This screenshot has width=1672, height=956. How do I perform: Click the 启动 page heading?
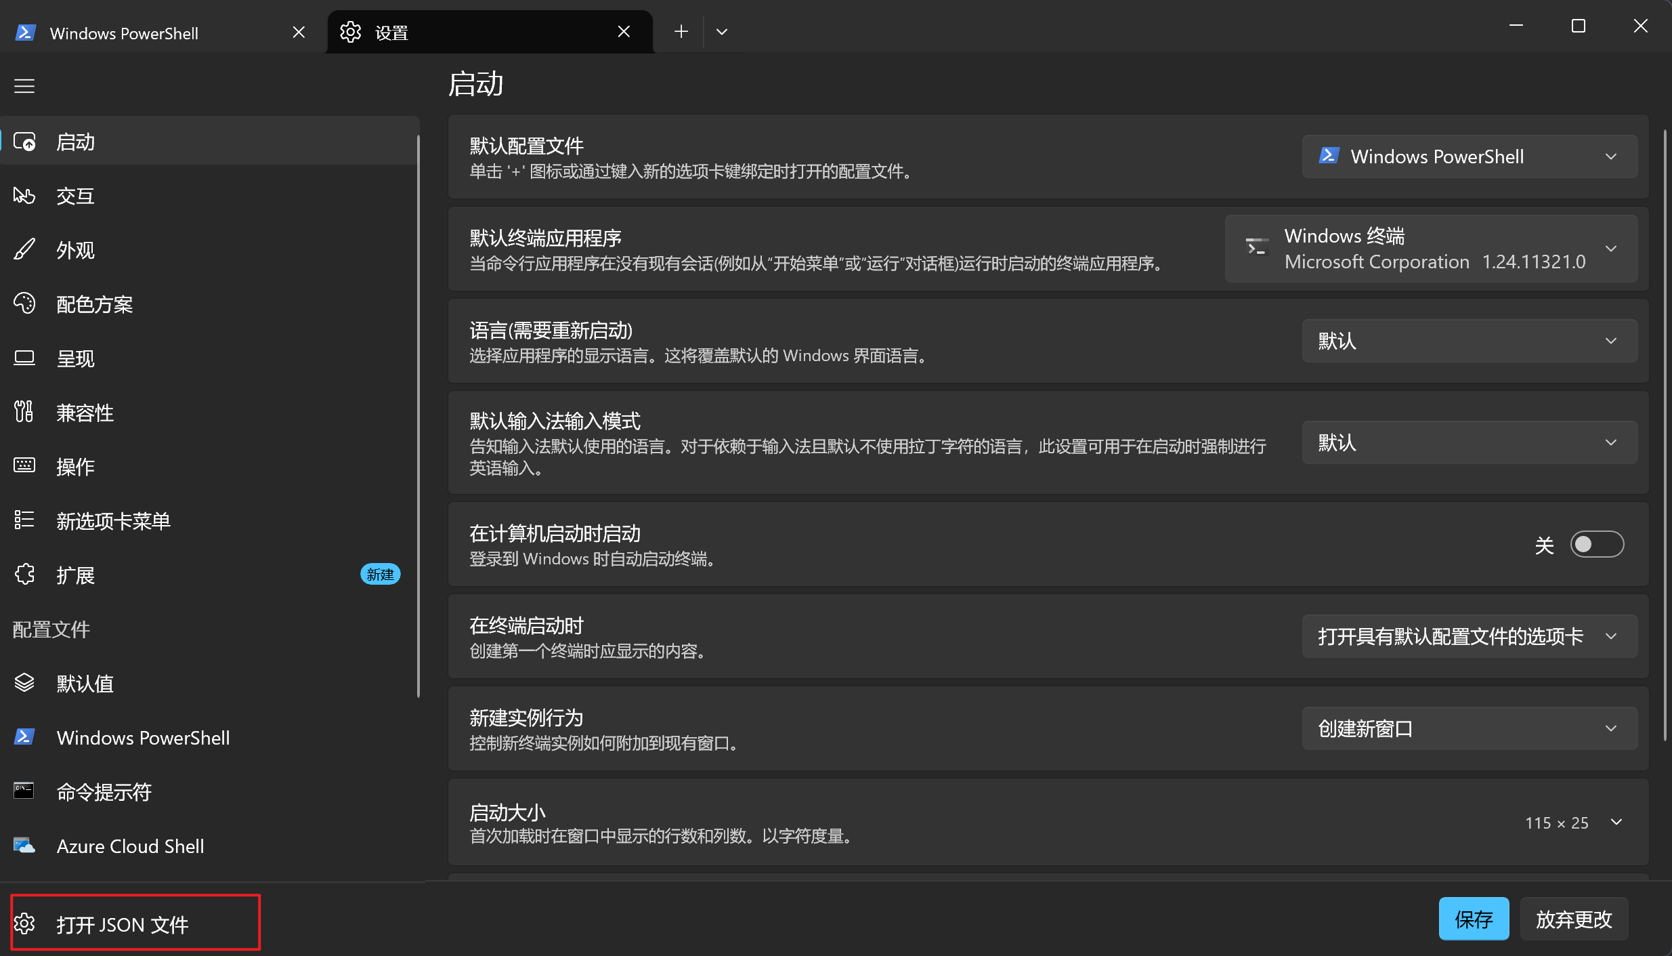[476, 84]
